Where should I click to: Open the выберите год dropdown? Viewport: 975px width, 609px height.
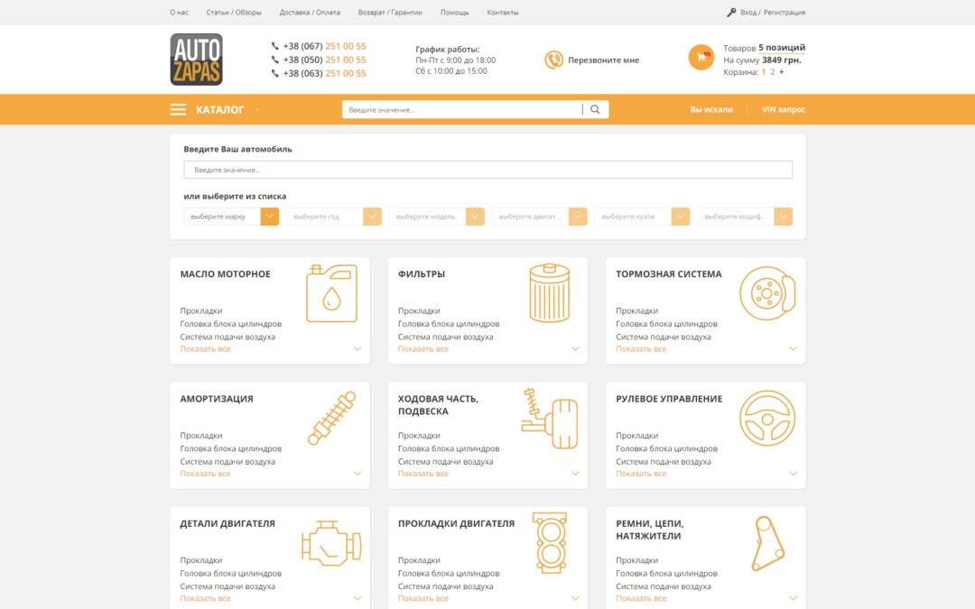pyautogui.click(x=334, y=217)
